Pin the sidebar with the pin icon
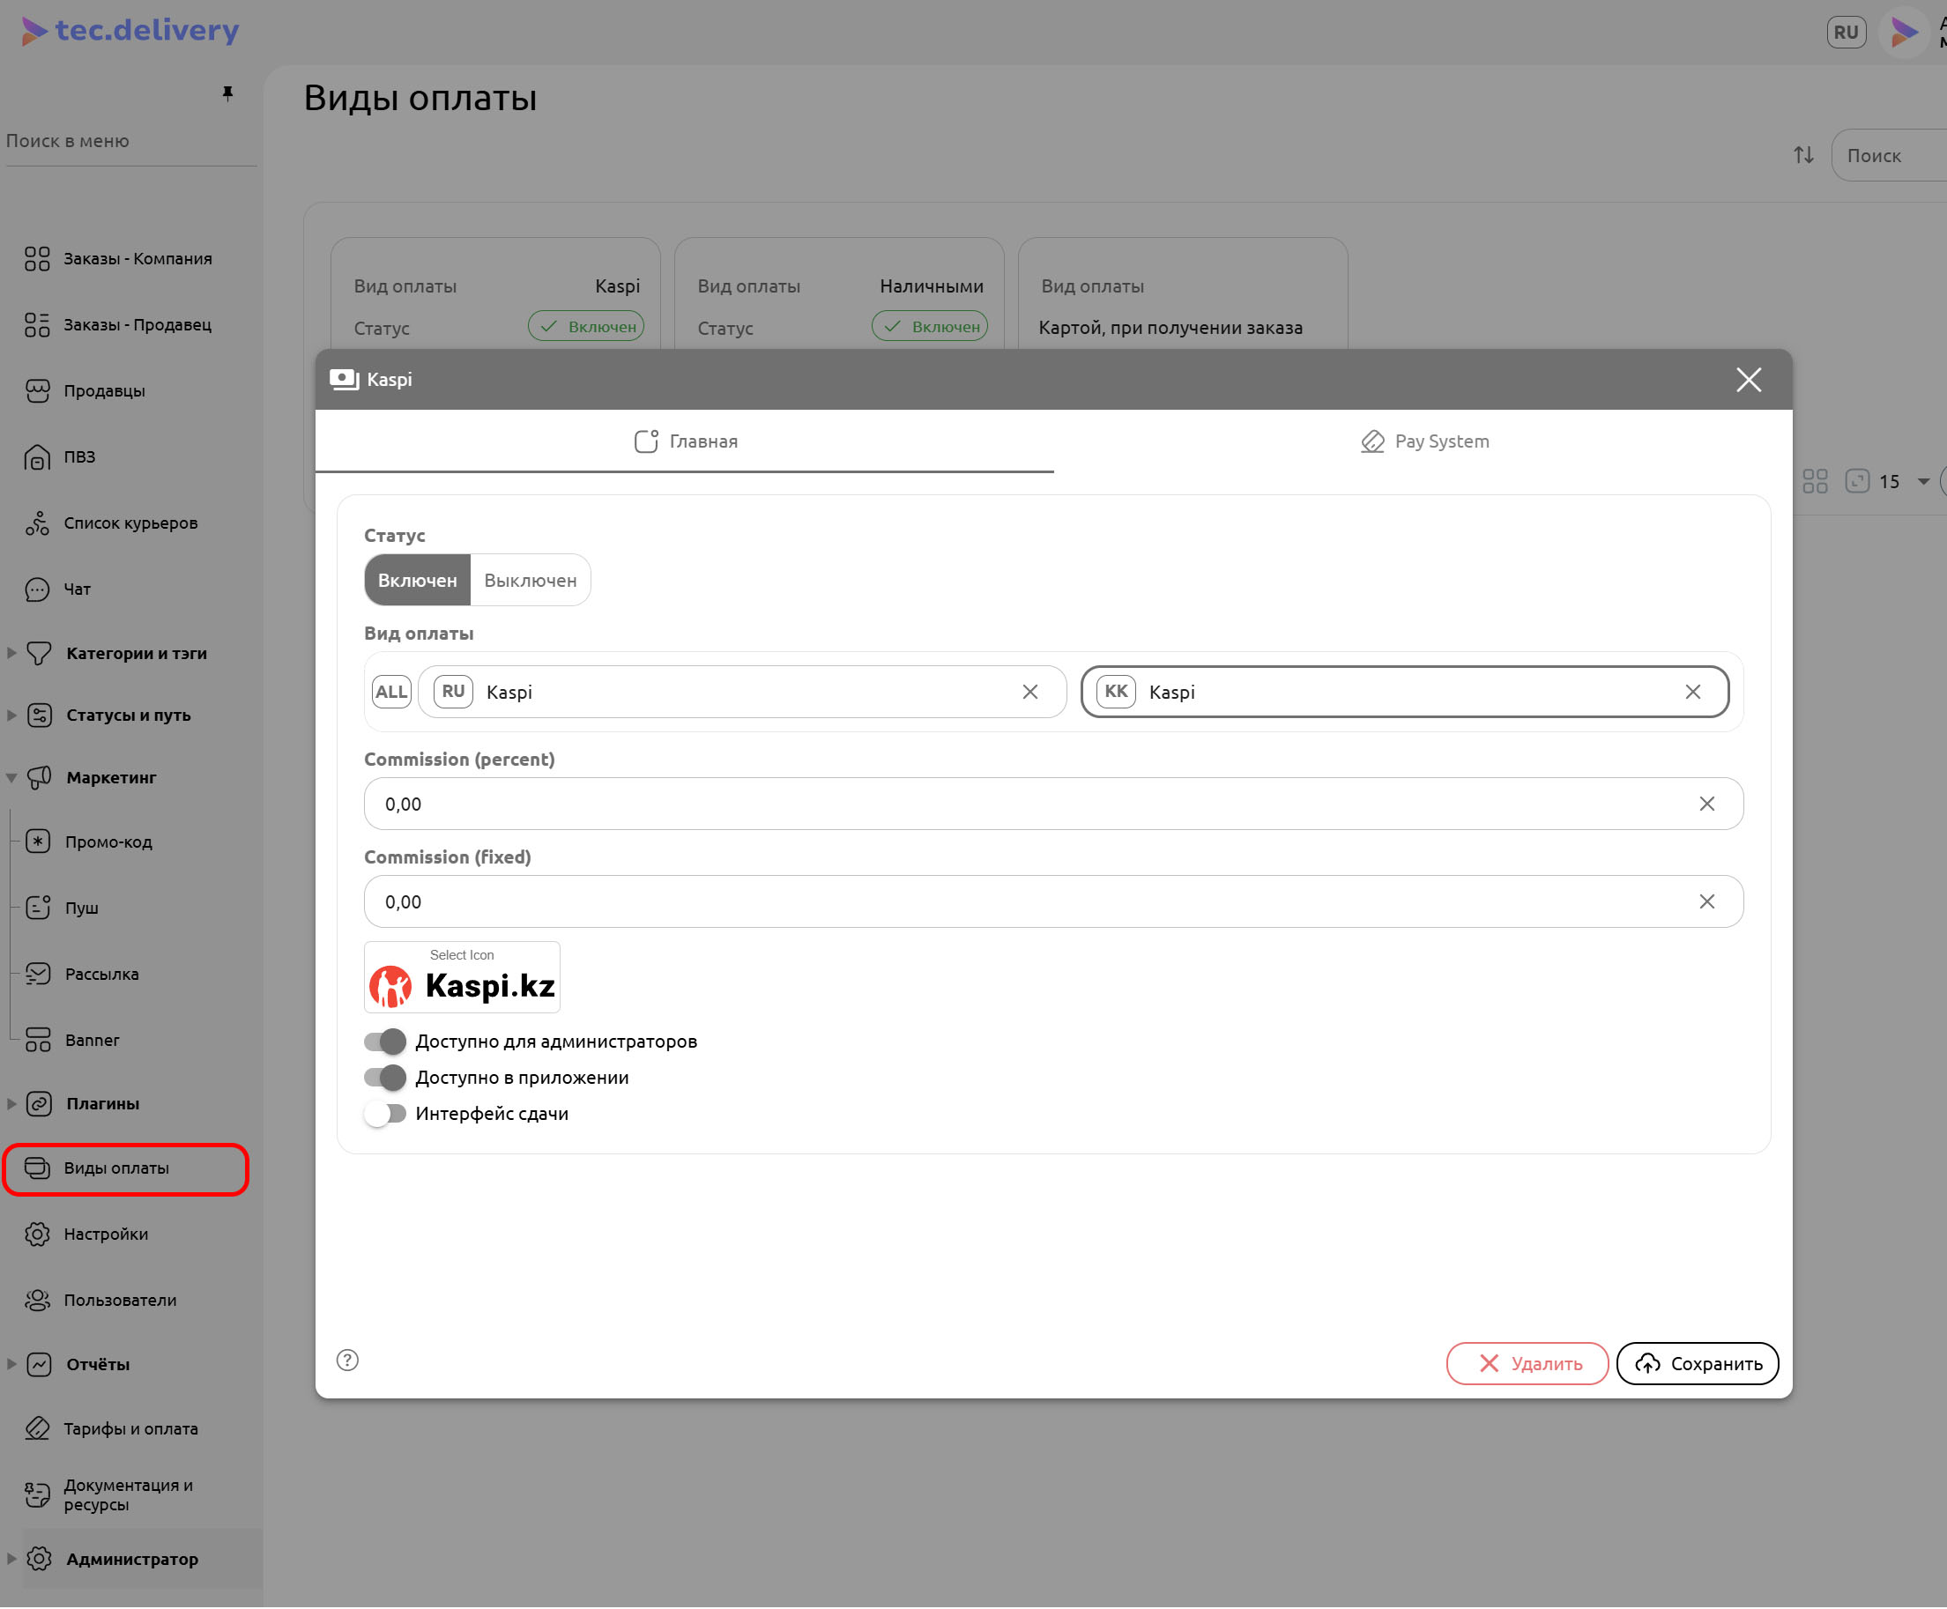1947x1609 pixels. 227,93
